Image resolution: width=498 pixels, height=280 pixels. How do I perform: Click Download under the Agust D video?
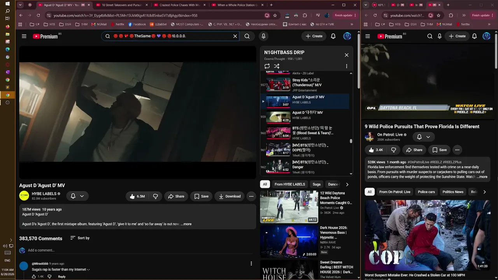coord(230,196)
